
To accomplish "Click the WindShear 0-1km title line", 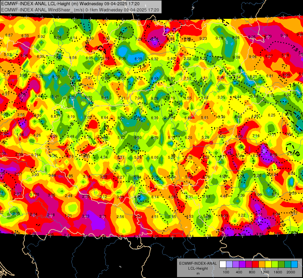I will [80, 10].
